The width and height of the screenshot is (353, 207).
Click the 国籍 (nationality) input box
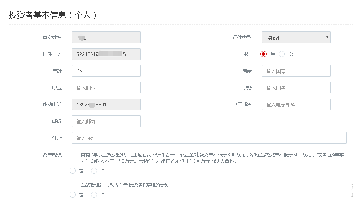tap(296, 71)
